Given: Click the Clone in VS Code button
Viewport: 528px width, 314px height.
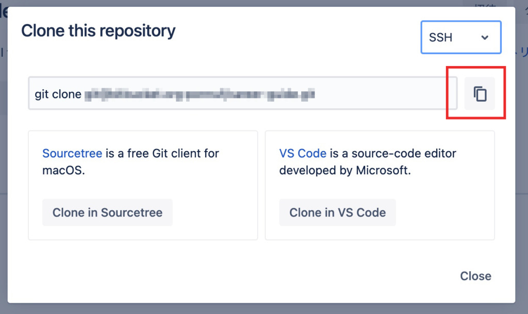Looking at the screenshot, I should [x=337, y=212].
